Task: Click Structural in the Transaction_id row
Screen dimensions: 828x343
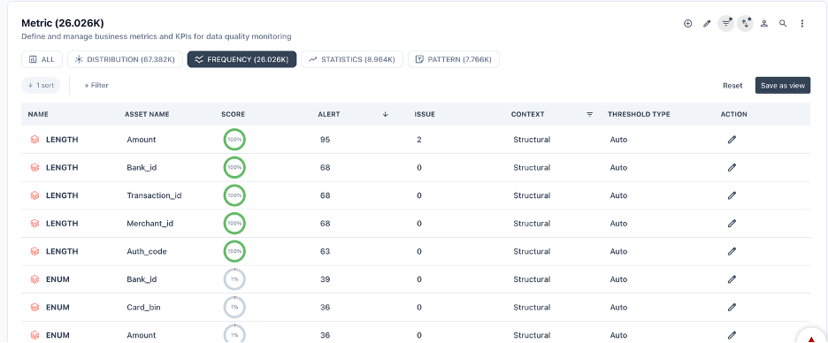Action: point(532,195)
